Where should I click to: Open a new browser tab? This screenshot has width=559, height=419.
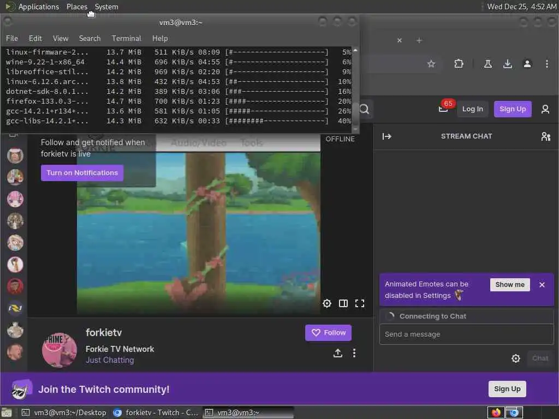[x=419, y=40]
